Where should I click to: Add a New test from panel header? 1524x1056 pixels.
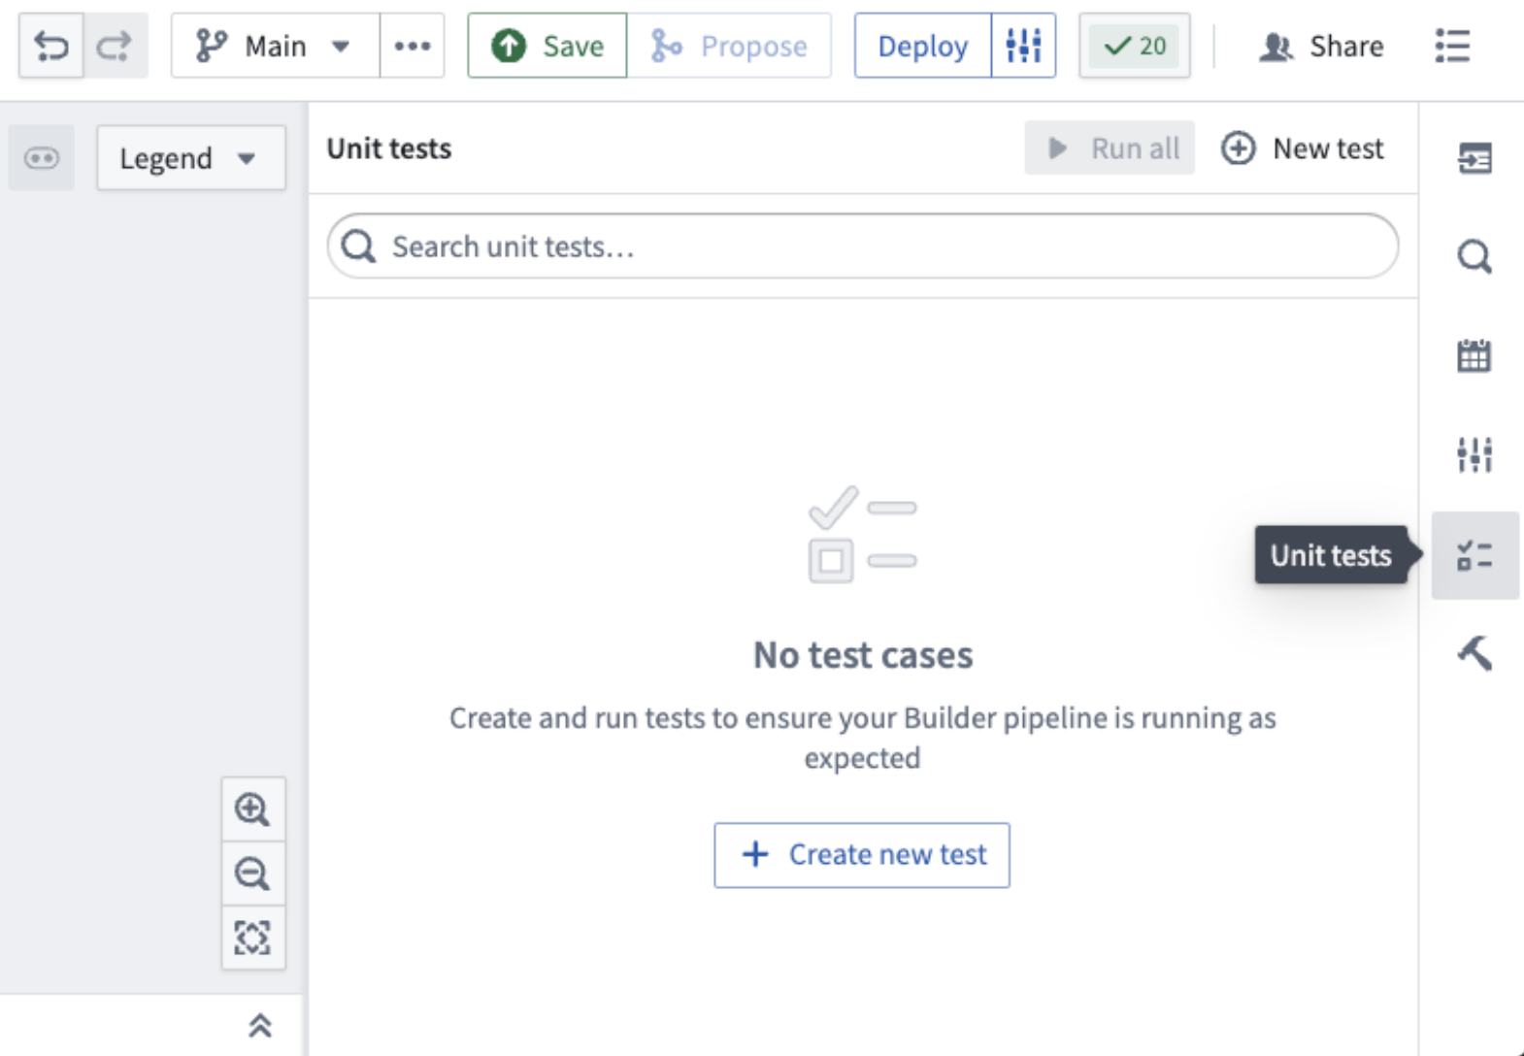coord(1302,148)
